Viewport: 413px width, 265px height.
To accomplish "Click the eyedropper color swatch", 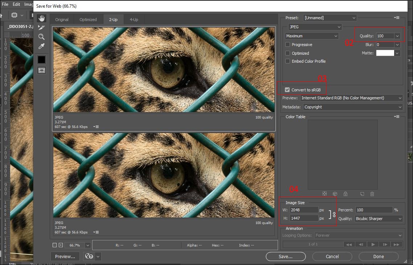I will (x=41, y=59).
